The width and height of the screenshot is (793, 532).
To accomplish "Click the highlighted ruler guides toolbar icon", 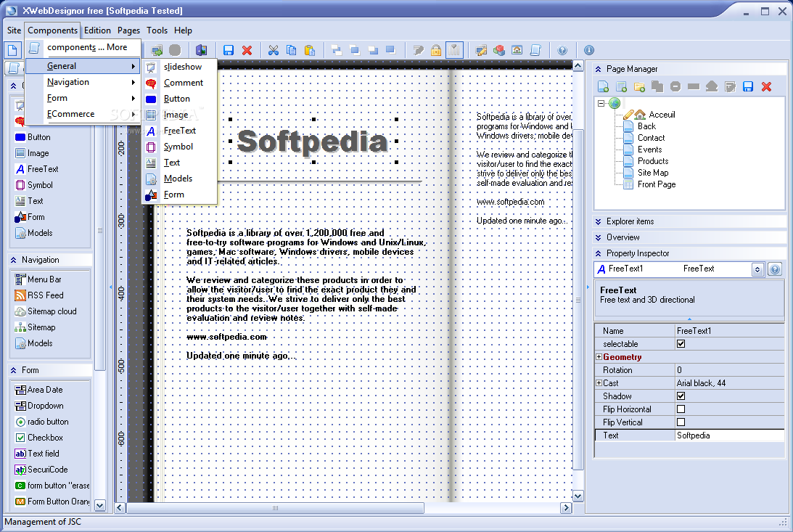I will pos(454,50).
